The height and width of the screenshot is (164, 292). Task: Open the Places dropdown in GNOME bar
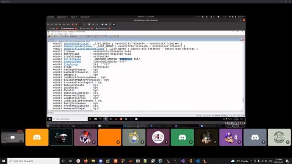pos(74,17)
